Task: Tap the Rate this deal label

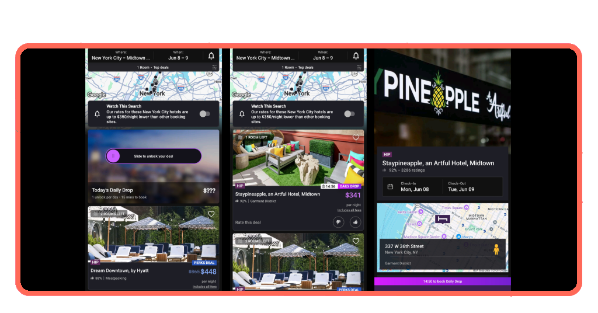Action: click(x=248, y=222)
